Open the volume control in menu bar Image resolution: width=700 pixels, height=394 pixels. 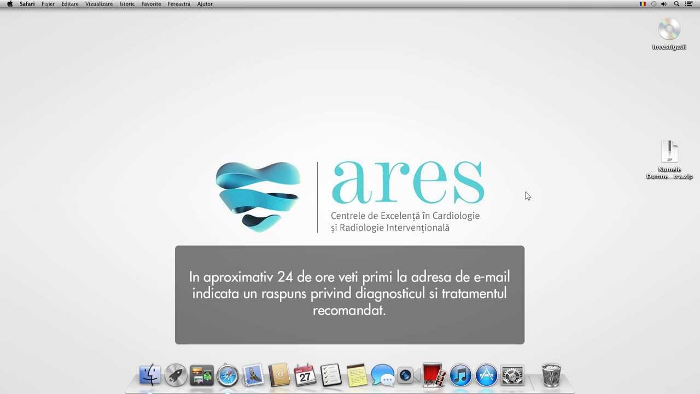[664, 4]
